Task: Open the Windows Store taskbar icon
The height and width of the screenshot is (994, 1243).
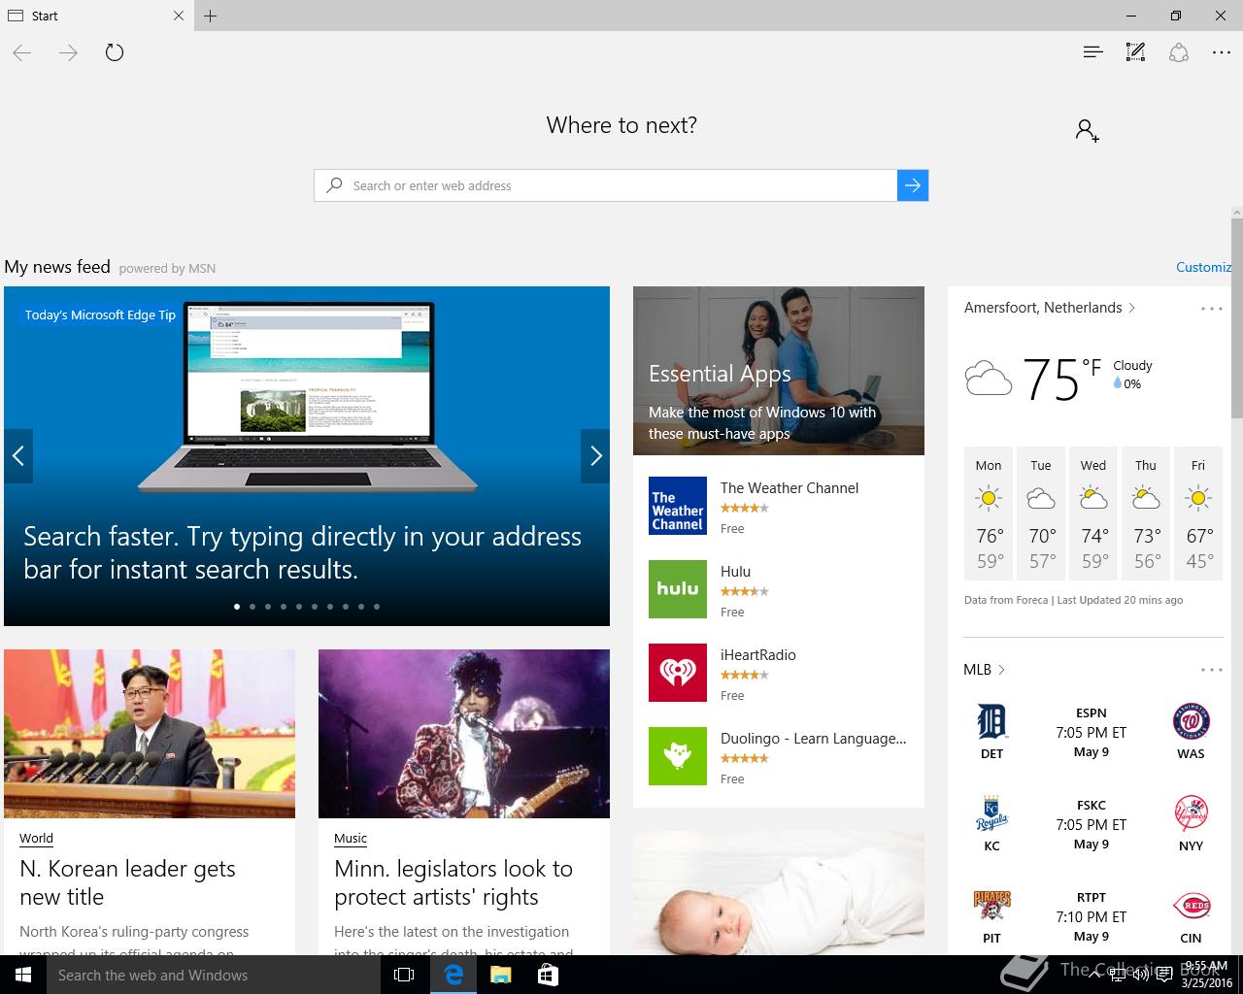Action: [548, 975]
